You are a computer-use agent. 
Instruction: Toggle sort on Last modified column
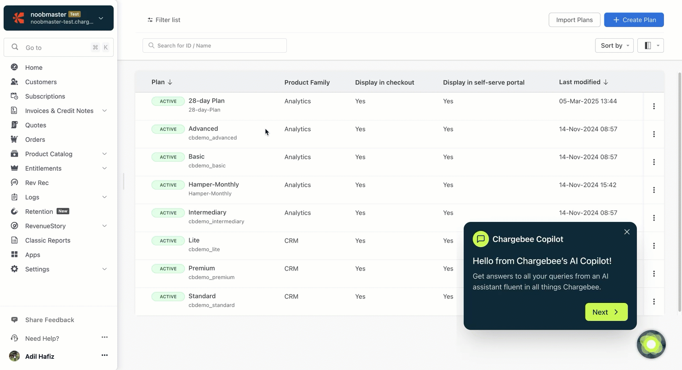click(x=583, y=82)
